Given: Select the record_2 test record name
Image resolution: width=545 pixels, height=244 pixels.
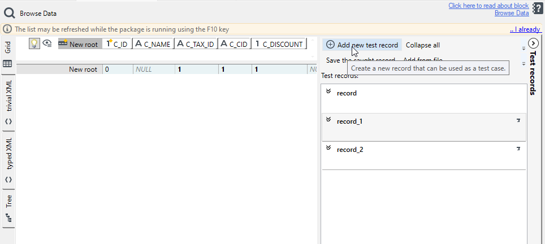Looking at the screenshot, I should coord(350,150).
